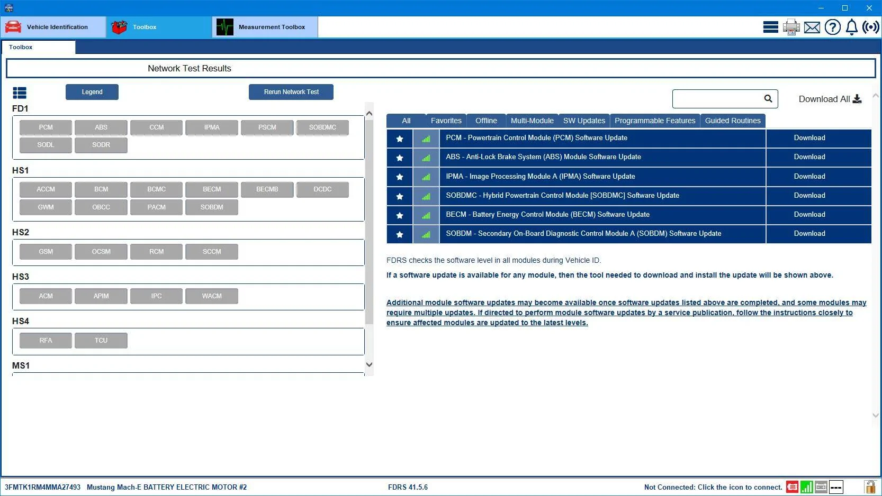
Task: Select the GWM module button
Action: [46, 207]
